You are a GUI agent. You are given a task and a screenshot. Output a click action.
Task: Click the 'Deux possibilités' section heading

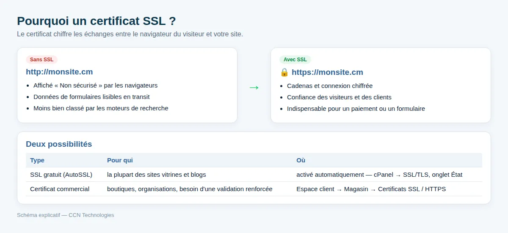(x=59, y=144)
